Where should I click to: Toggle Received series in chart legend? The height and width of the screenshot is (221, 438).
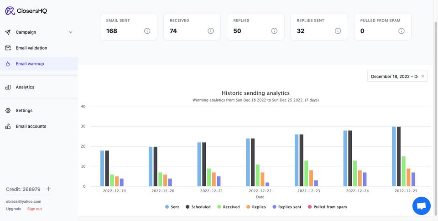[229, 207]
